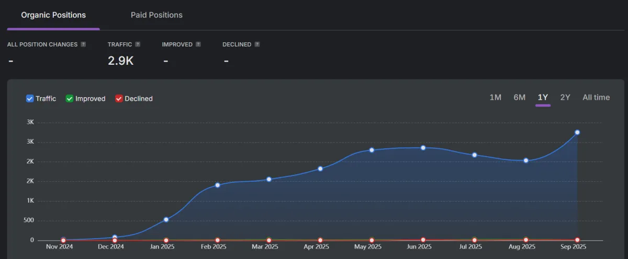The height and width of the screenshot is (259, 628).
Task: Click the Aug 2025 traffic data point
Action: 526,160
